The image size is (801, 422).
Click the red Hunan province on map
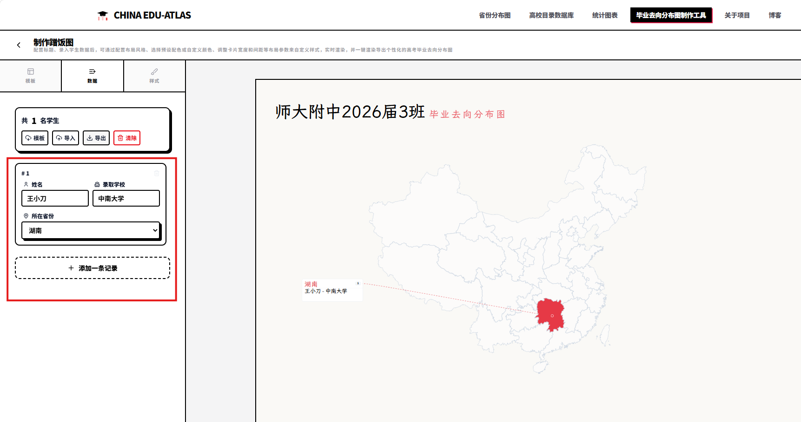[x=551, y=314]
